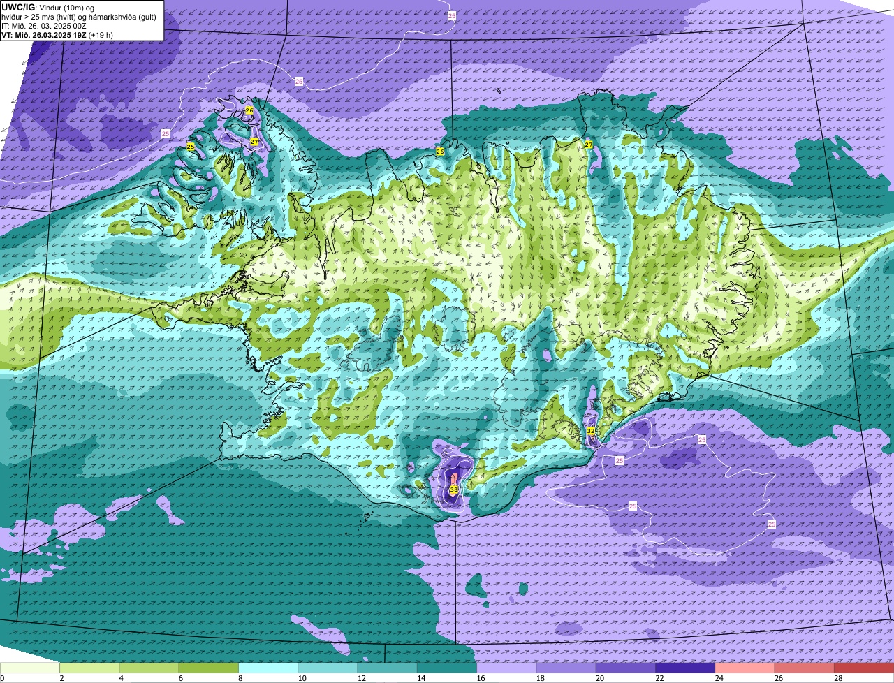Image resolution: width=894 pixels, height=683 pixels.
Task: Select the initial time 'IT: Mið. 26. 03. 2025 00Z'
Action: point(44,25)
